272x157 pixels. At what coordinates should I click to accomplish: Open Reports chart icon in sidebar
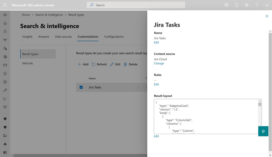click(5, 99)
